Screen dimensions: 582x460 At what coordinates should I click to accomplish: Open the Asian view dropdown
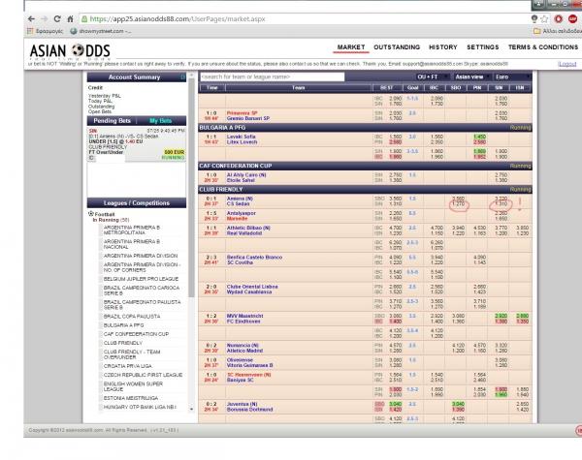tap(471, 77)
